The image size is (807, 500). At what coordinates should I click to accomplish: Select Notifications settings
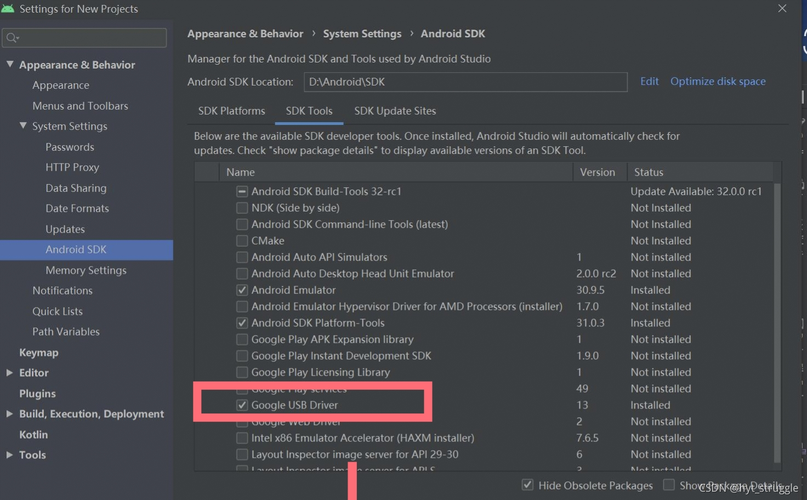click(62, 291)
